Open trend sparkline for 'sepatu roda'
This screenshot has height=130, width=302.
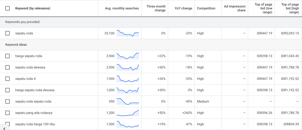click(x=128, y=33)
